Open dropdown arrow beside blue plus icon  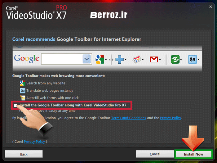[126, 60]
